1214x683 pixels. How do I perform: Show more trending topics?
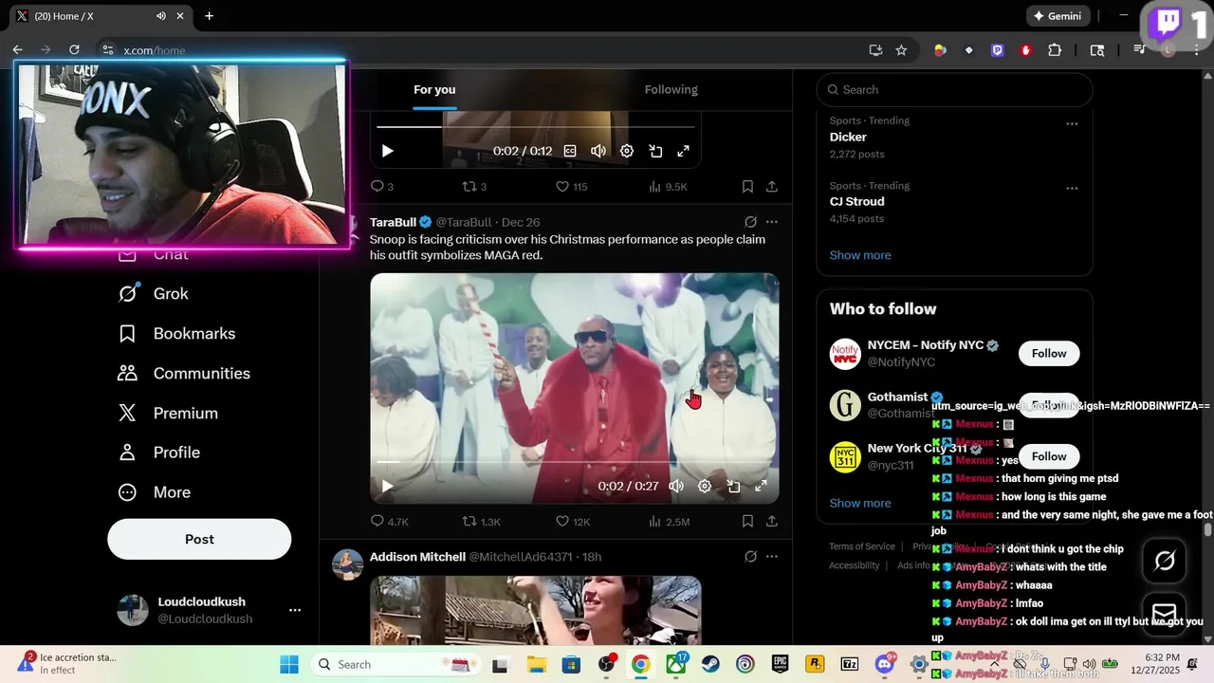[860, 255]
